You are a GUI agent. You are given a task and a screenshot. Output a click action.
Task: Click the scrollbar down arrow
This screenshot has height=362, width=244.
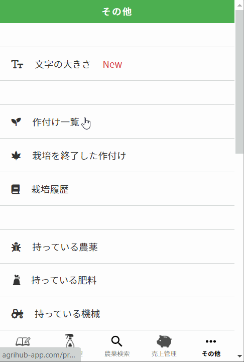pyautogui.click(x=239, y=356)
